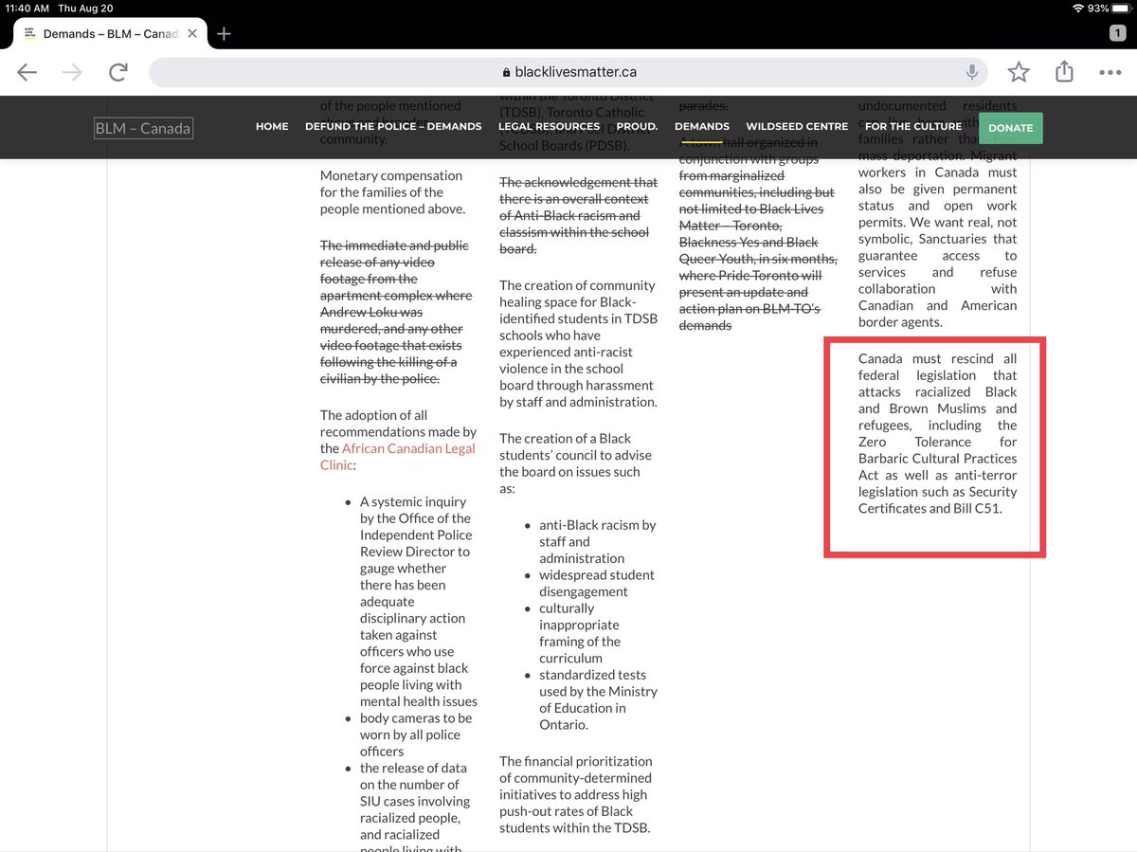Go back to the previous page

27,72
